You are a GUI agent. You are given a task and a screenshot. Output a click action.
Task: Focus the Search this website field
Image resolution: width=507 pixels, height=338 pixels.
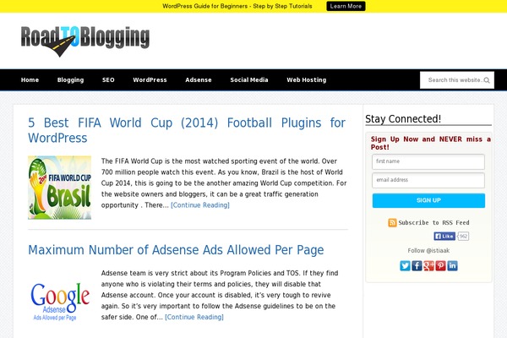coord(457,80)
